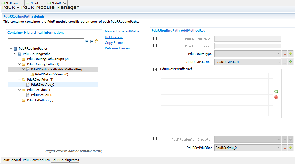
Task: Click the ReName Element link
Action: 118,48
